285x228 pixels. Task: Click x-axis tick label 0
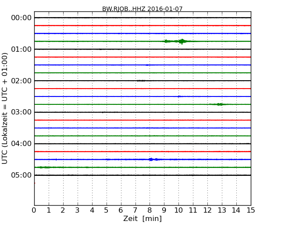tap(34, 210)
